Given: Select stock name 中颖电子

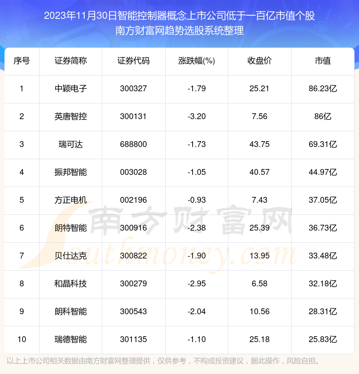Looking at the screenshot, I should (x=71, y=89).
